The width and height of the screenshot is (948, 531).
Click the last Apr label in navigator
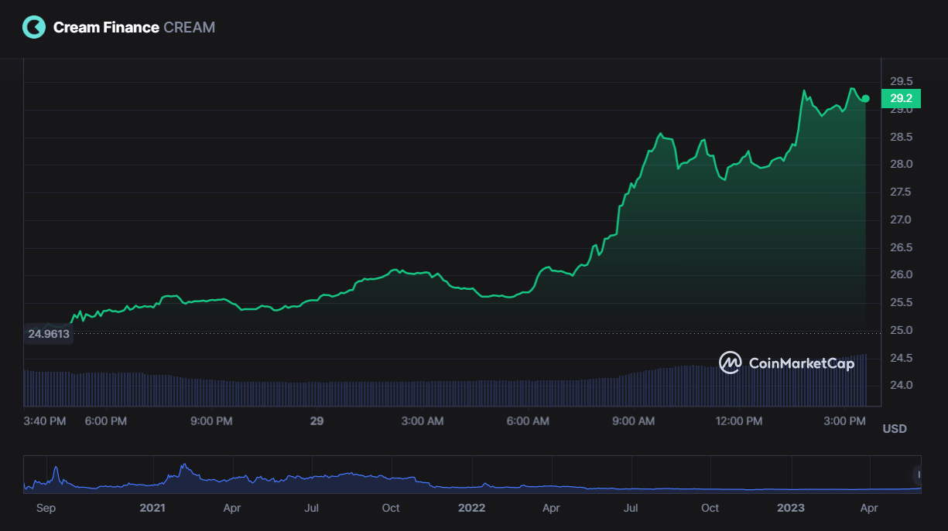click(869, 508)
